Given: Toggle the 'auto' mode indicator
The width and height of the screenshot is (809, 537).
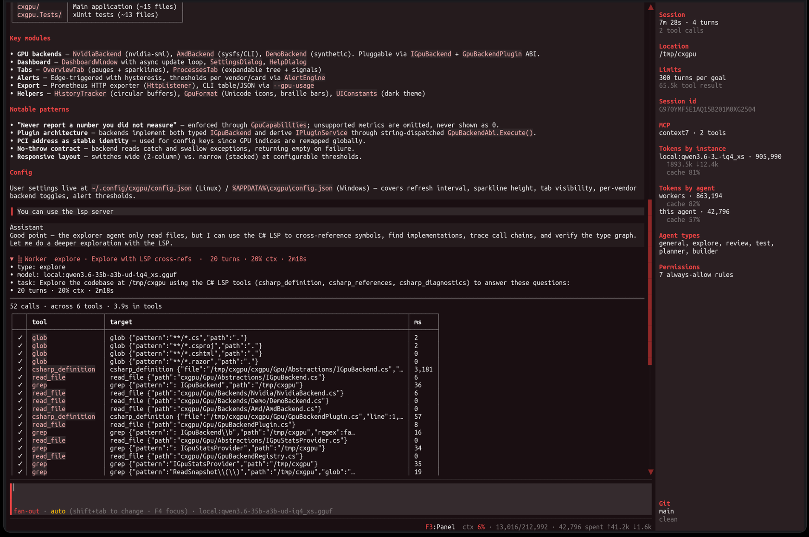Looking at the screenshot, I should tap(58, 511).
